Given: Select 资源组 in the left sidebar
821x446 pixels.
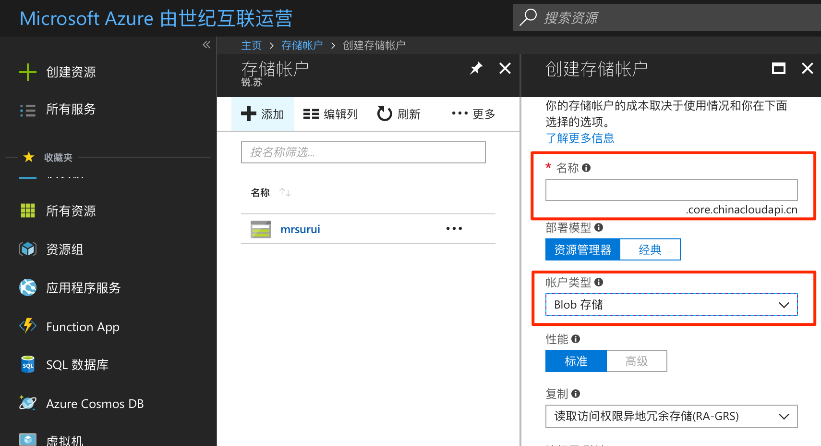Looking at the screenshot, I should pos(64,249).
